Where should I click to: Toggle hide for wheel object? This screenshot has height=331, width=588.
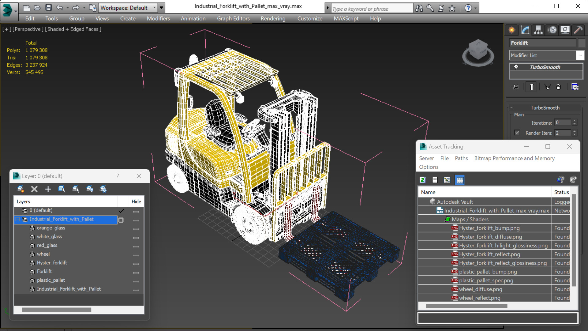tap(136, 255)
